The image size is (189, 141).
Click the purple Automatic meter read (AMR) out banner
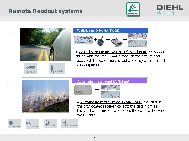[x=109, y=81]
